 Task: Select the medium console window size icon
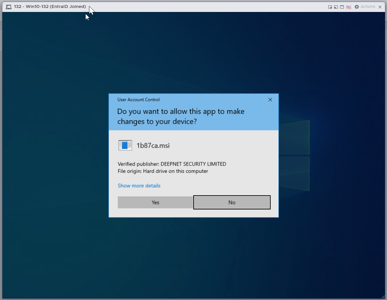(x=336, y=7)
